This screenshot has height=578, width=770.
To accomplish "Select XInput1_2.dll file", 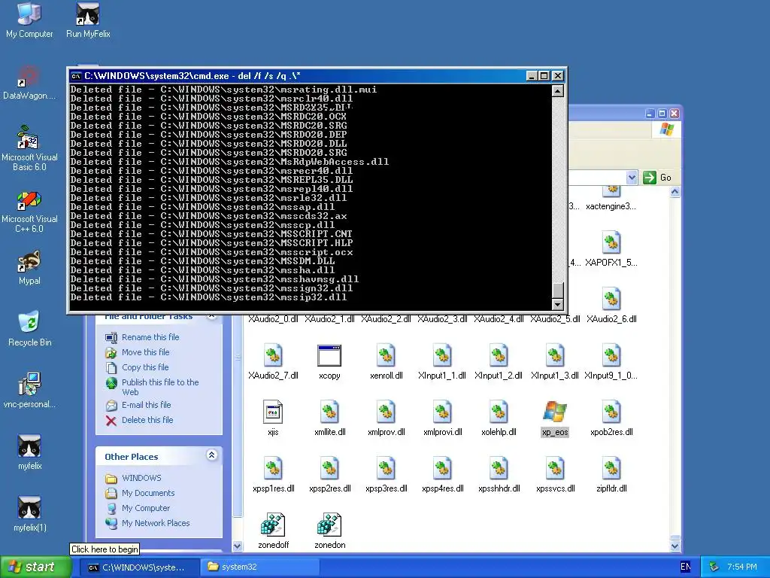I will (499, 362).
